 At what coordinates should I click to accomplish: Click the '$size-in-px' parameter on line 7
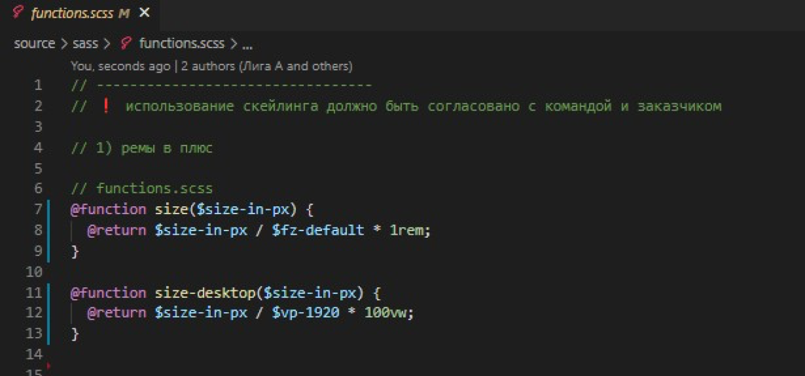click(243, 209)
